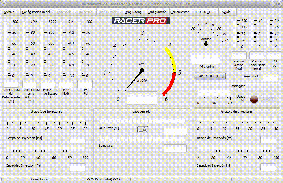
Task: Click the AFR Error indicator bar
Action: pyautogui.click(x=143, y=121)
